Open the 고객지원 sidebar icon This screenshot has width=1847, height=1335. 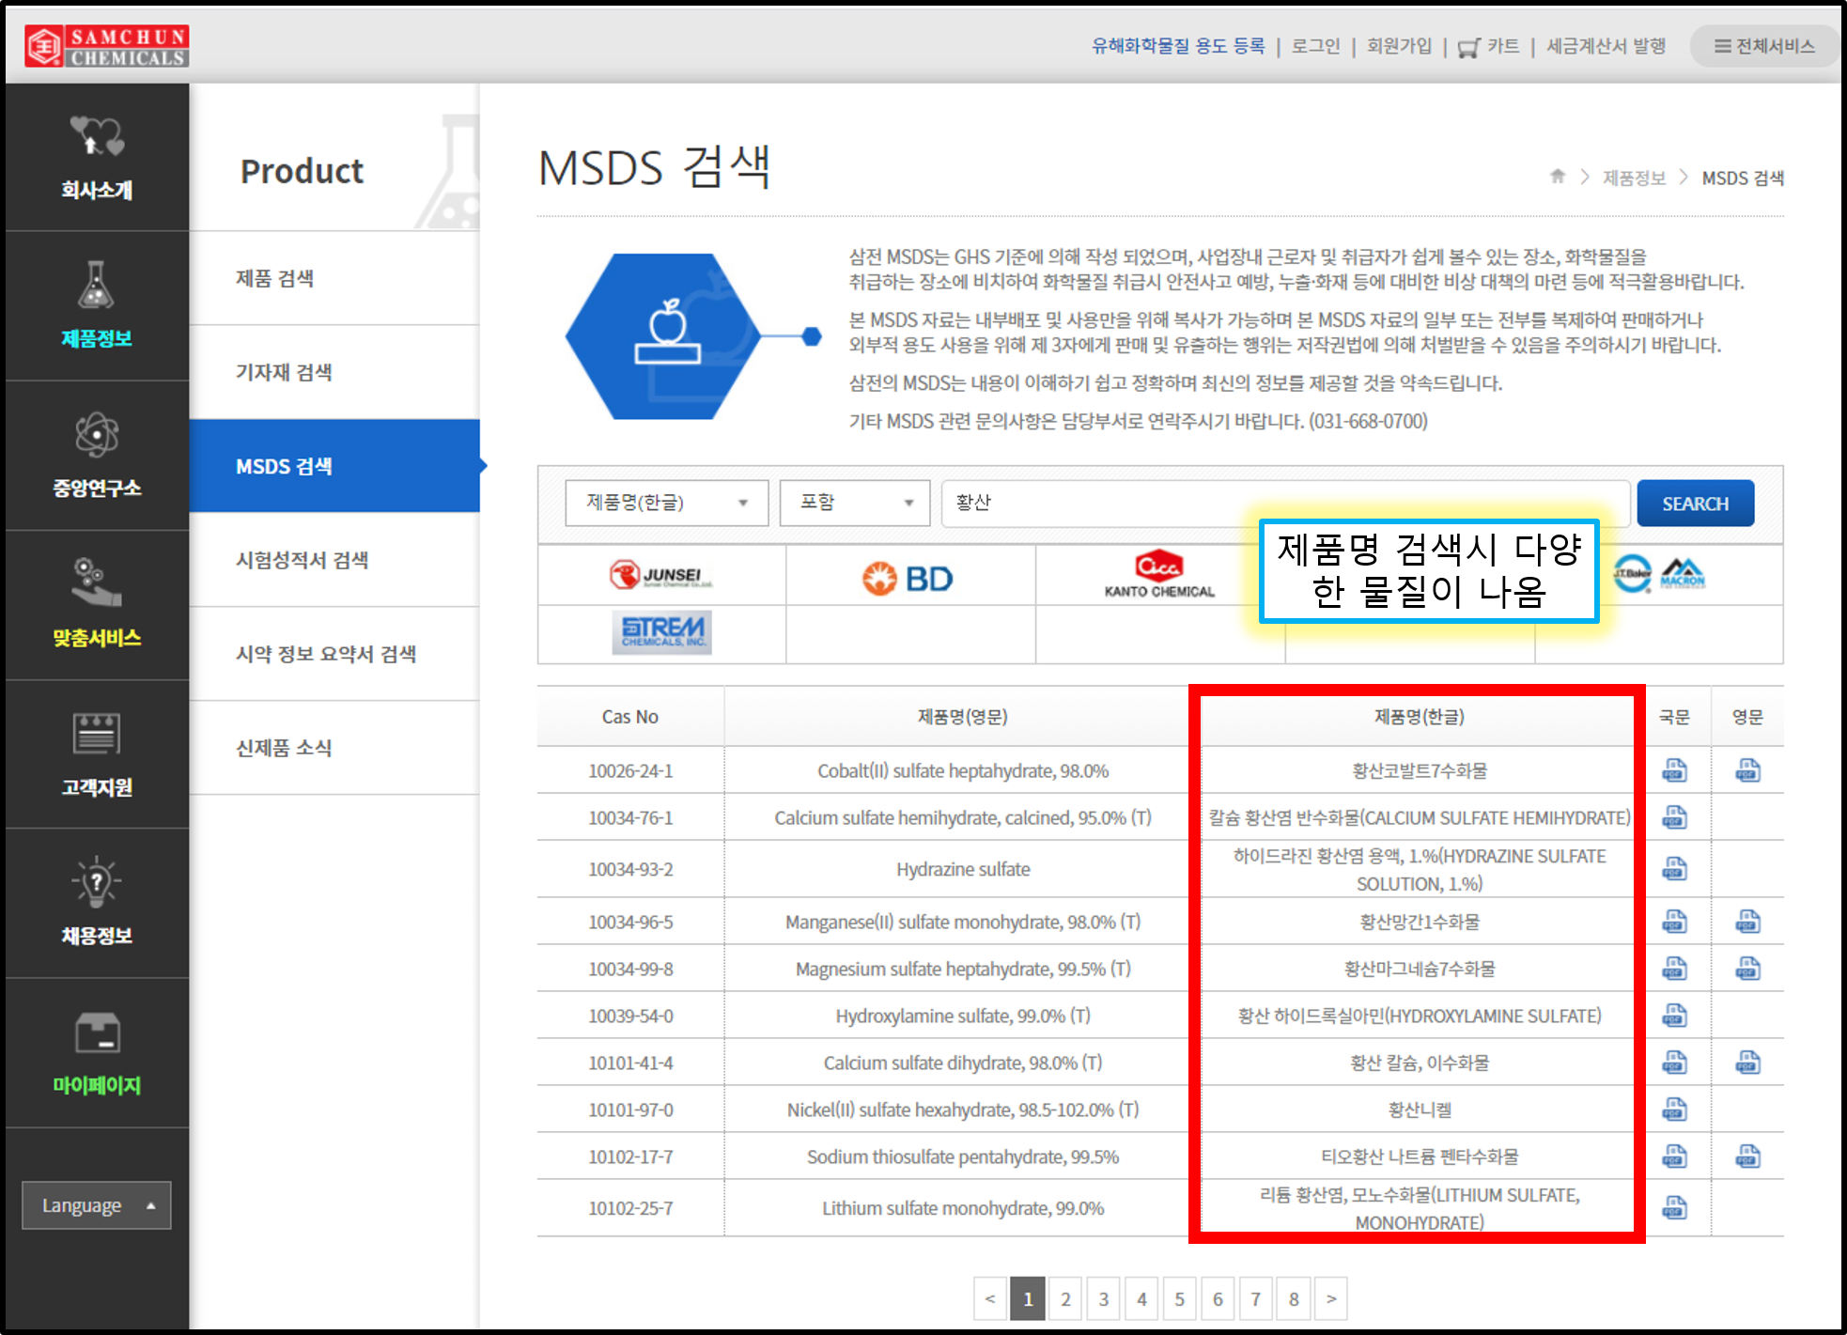pyautogui.click(x=97, y=734)
